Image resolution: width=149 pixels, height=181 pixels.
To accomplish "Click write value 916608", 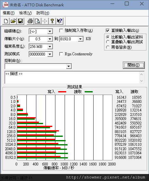I will (x=120, y=157).
